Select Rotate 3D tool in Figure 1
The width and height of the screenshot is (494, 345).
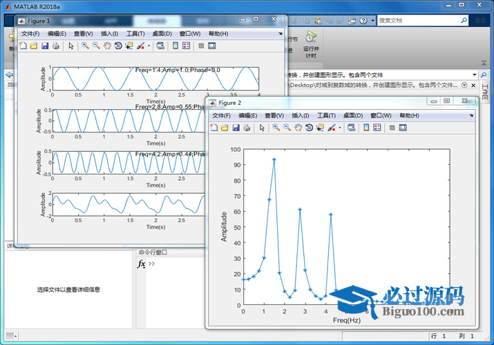[x=118, y=46]
